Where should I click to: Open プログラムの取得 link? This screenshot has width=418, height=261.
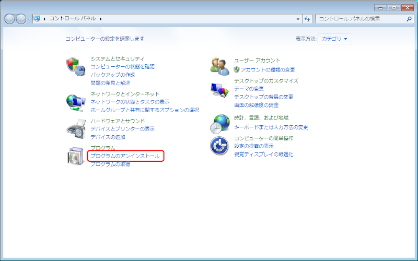coord(110,164)
